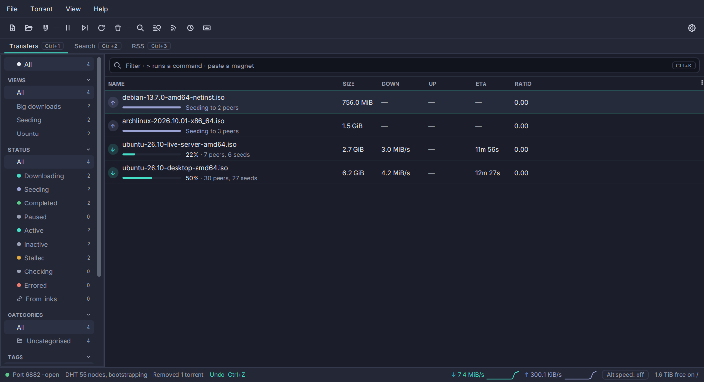Sort torrents by the ETA column
Image resolution: width=704 pixels, height=382 pixels.
[481, 84]
